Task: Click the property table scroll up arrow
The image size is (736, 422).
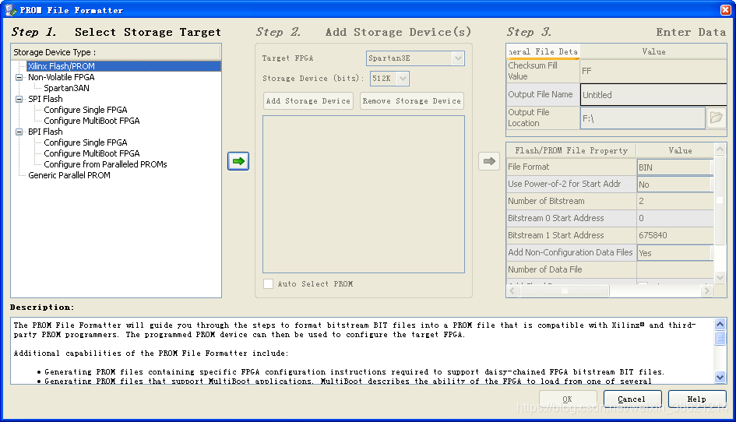Action: tap(720, 149)
